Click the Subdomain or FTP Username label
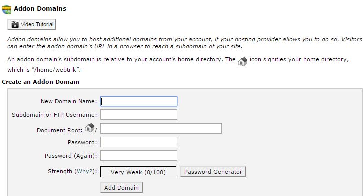Screen dimensions: 363x196 click(x=54, y=115)
